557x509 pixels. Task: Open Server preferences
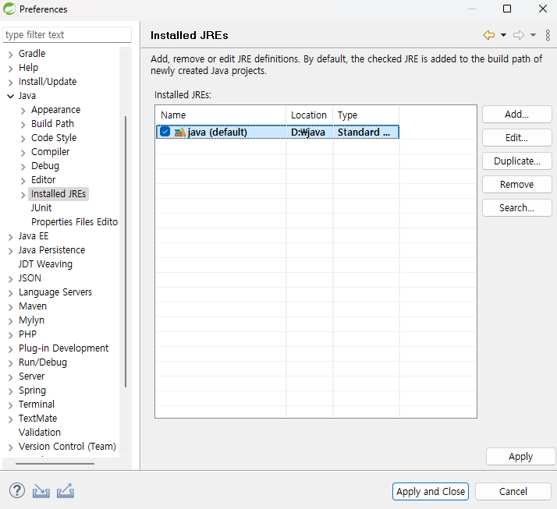[32, 376]
